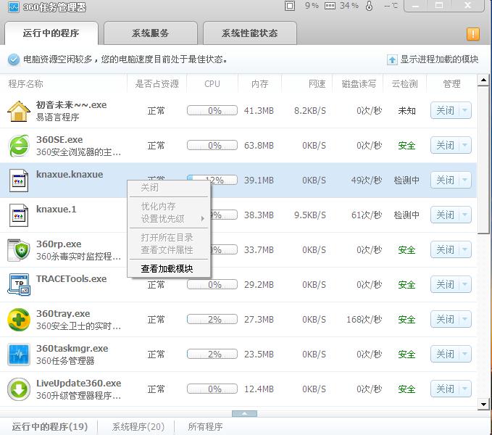Close the 初音未来~~.exe process
Image resolution: width=492 pixels, height=435 pixels.
pyautogui.click(x=445, y=110)
